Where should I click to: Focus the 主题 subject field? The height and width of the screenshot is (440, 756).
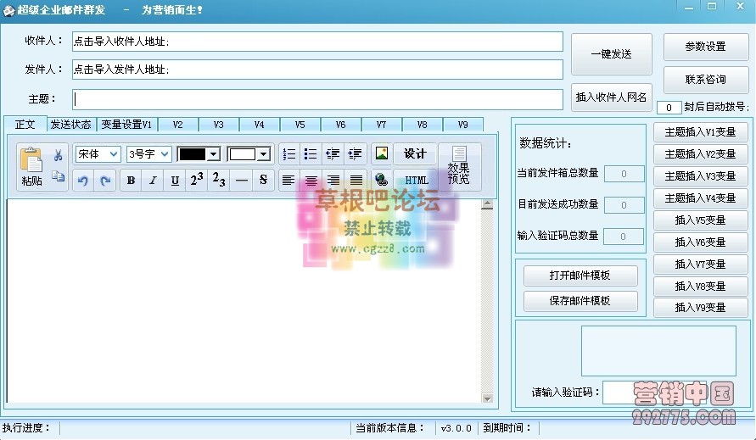click(317, 99)
